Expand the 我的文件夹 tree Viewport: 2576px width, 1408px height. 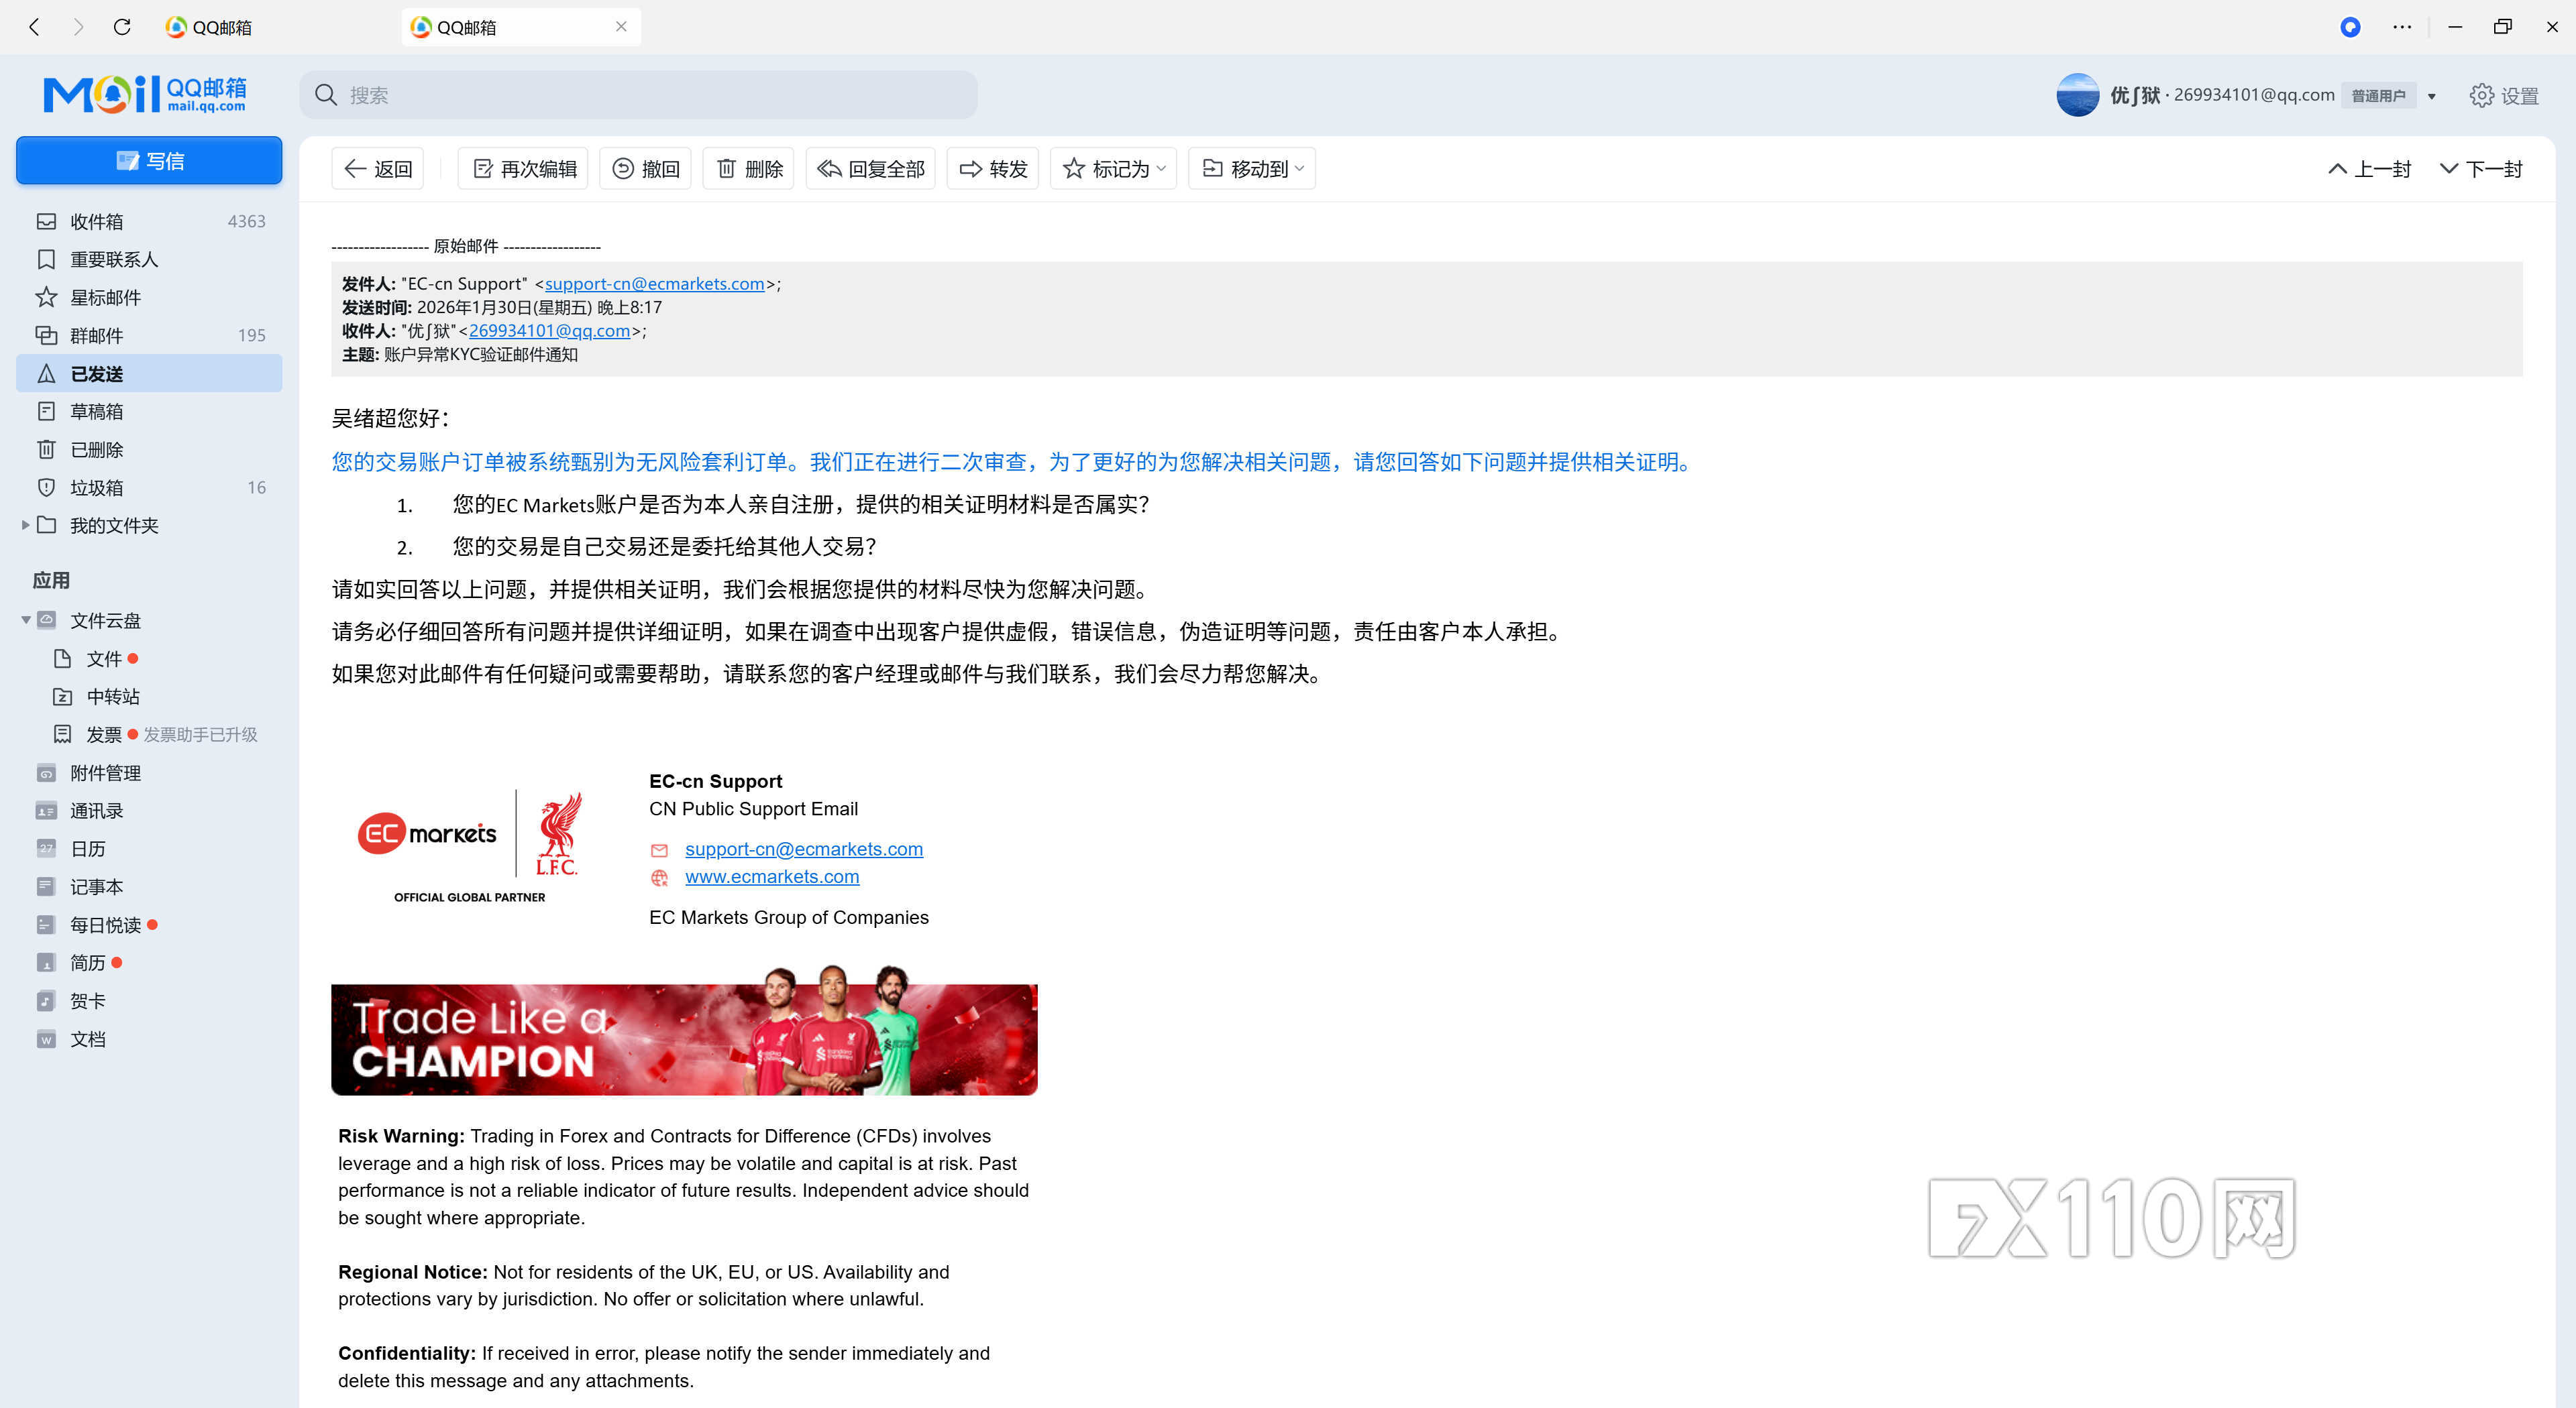25,524
